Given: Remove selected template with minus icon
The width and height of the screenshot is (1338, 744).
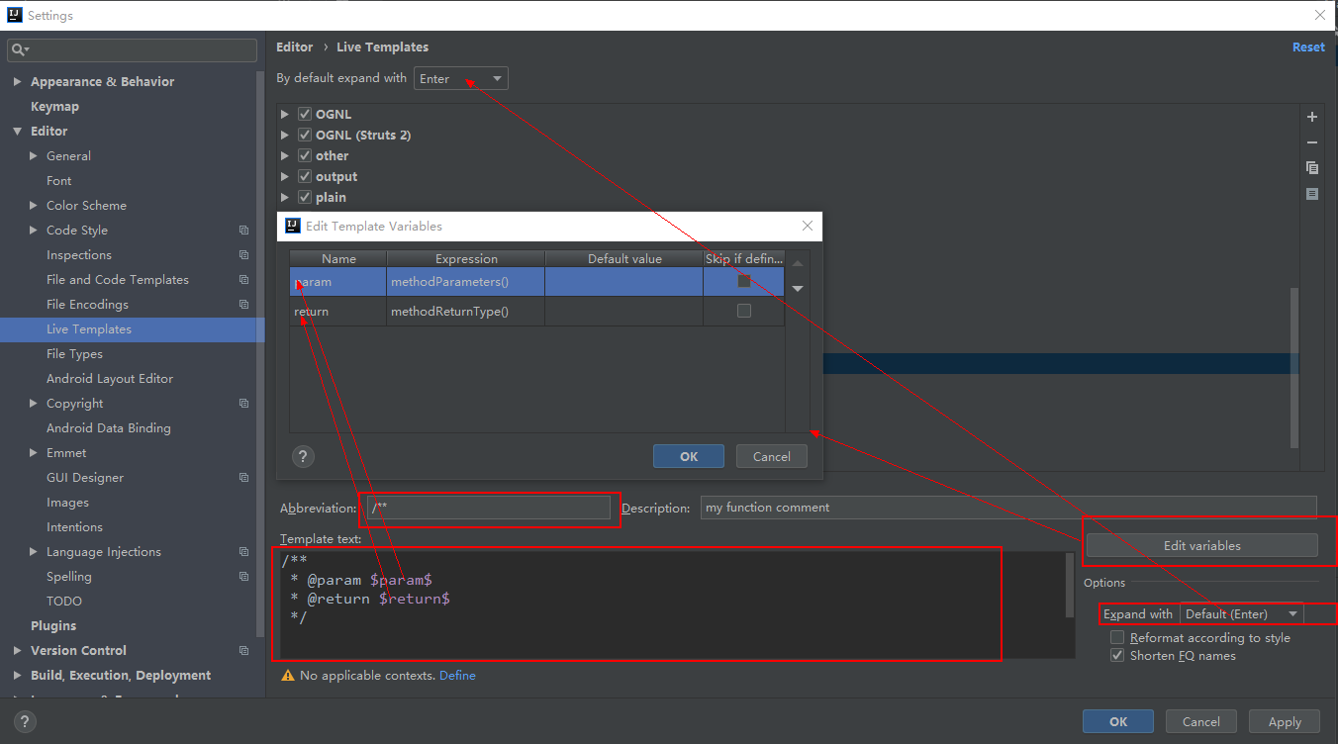Looking at the screenshot, I should point(1312,142).
